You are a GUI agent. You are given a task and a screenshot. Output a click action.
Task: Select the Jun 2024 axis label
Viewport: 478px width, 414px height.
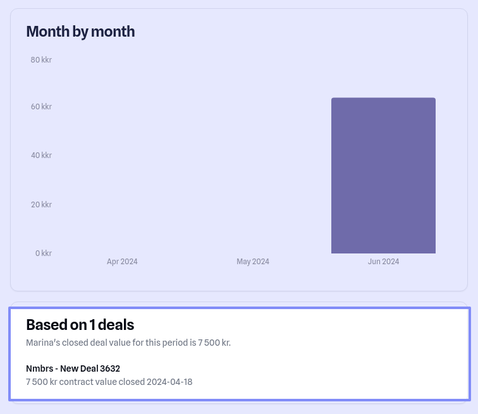(x=383, y=262)
